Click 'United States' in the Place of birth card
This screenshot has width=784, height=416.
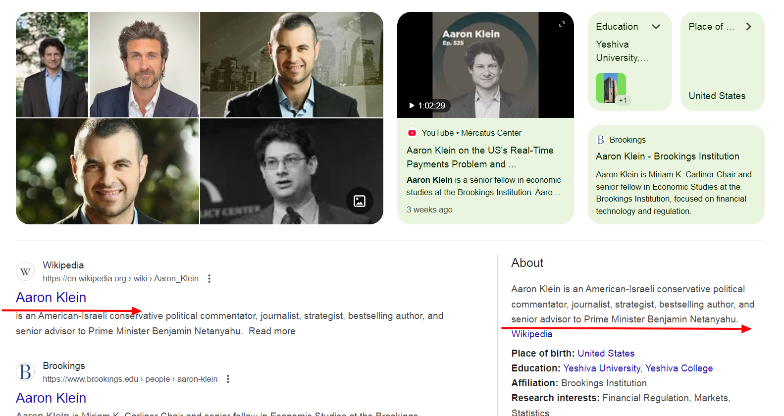click(717, 96)
